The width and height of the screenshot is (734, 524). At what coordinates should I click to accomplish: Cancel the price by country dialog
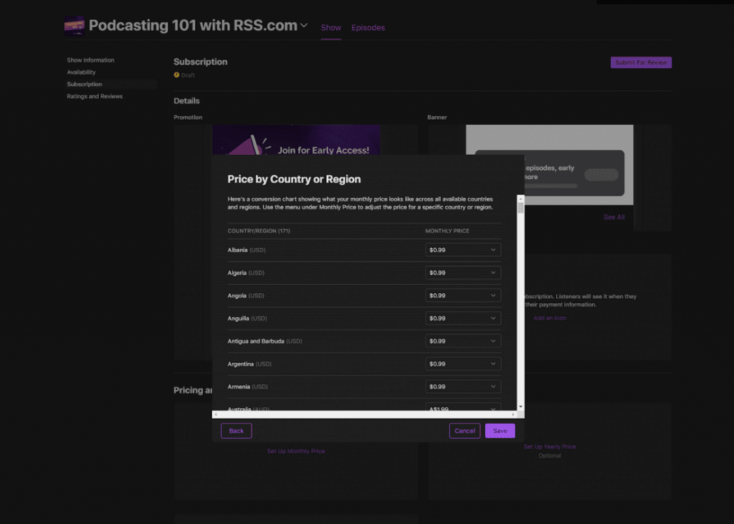click(x=464, y=431)
